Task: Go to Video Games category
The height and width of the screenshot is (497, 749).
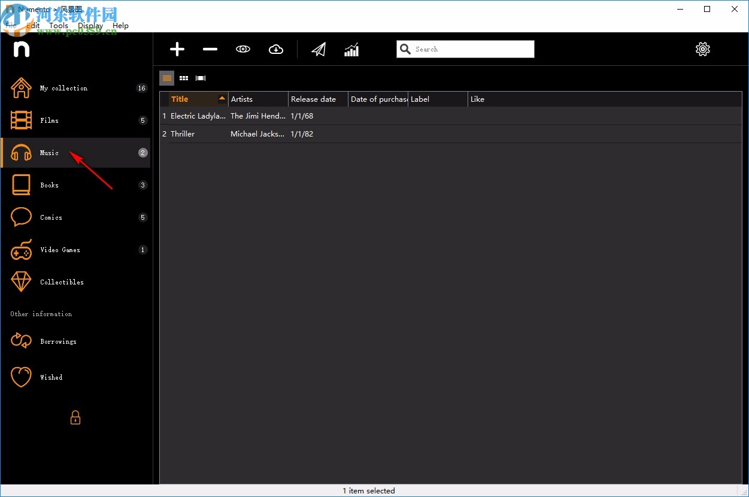Action: point(60,250)
